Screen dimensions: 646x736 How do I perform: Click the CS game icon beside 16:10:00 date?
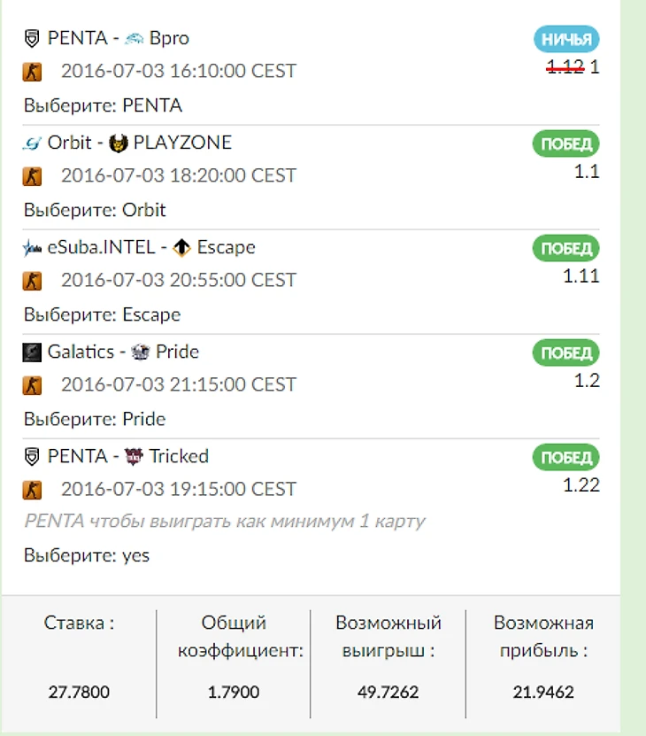(x=32, y=72)
